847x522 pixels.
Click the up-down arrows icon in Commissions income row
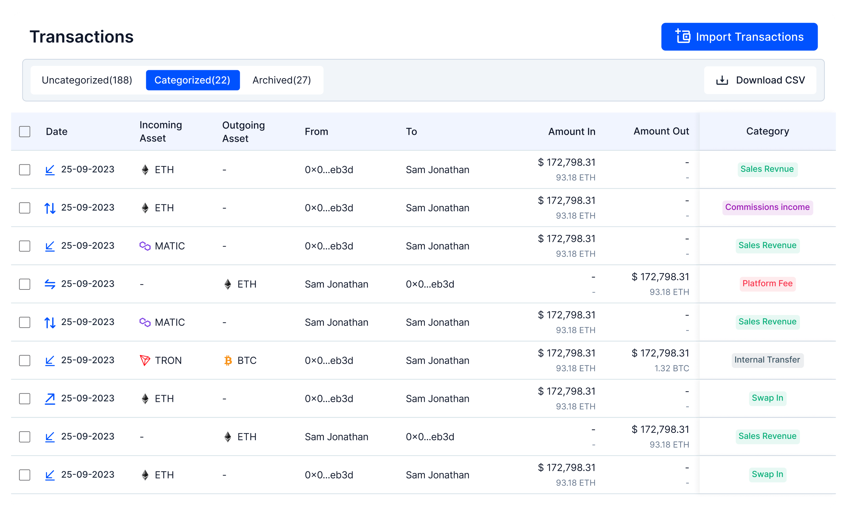pyautogui.click(x=50, y=208)
